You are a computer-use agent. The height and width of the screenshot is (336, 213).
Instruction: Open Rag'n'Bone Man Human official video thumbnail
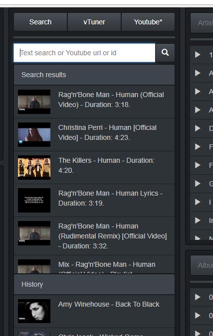tap(34, 102)
